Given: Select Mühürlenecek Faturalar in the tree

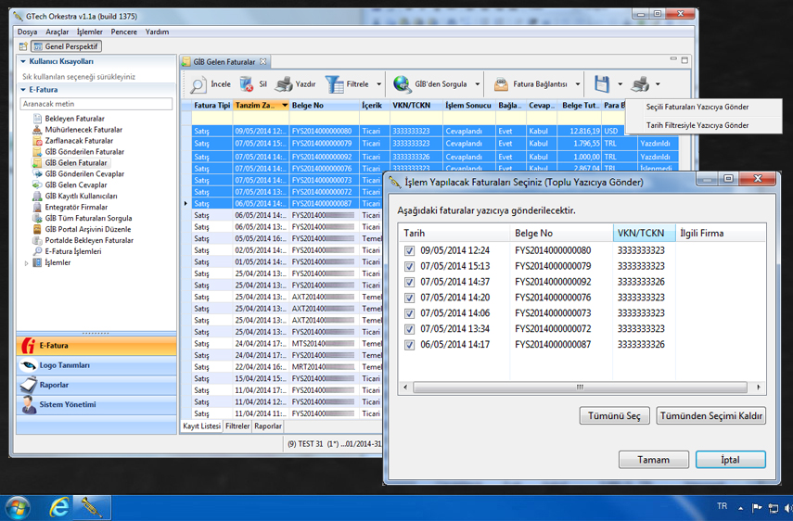Looking at the screenshot, I should pyautogui.click(x=83, y=130).
